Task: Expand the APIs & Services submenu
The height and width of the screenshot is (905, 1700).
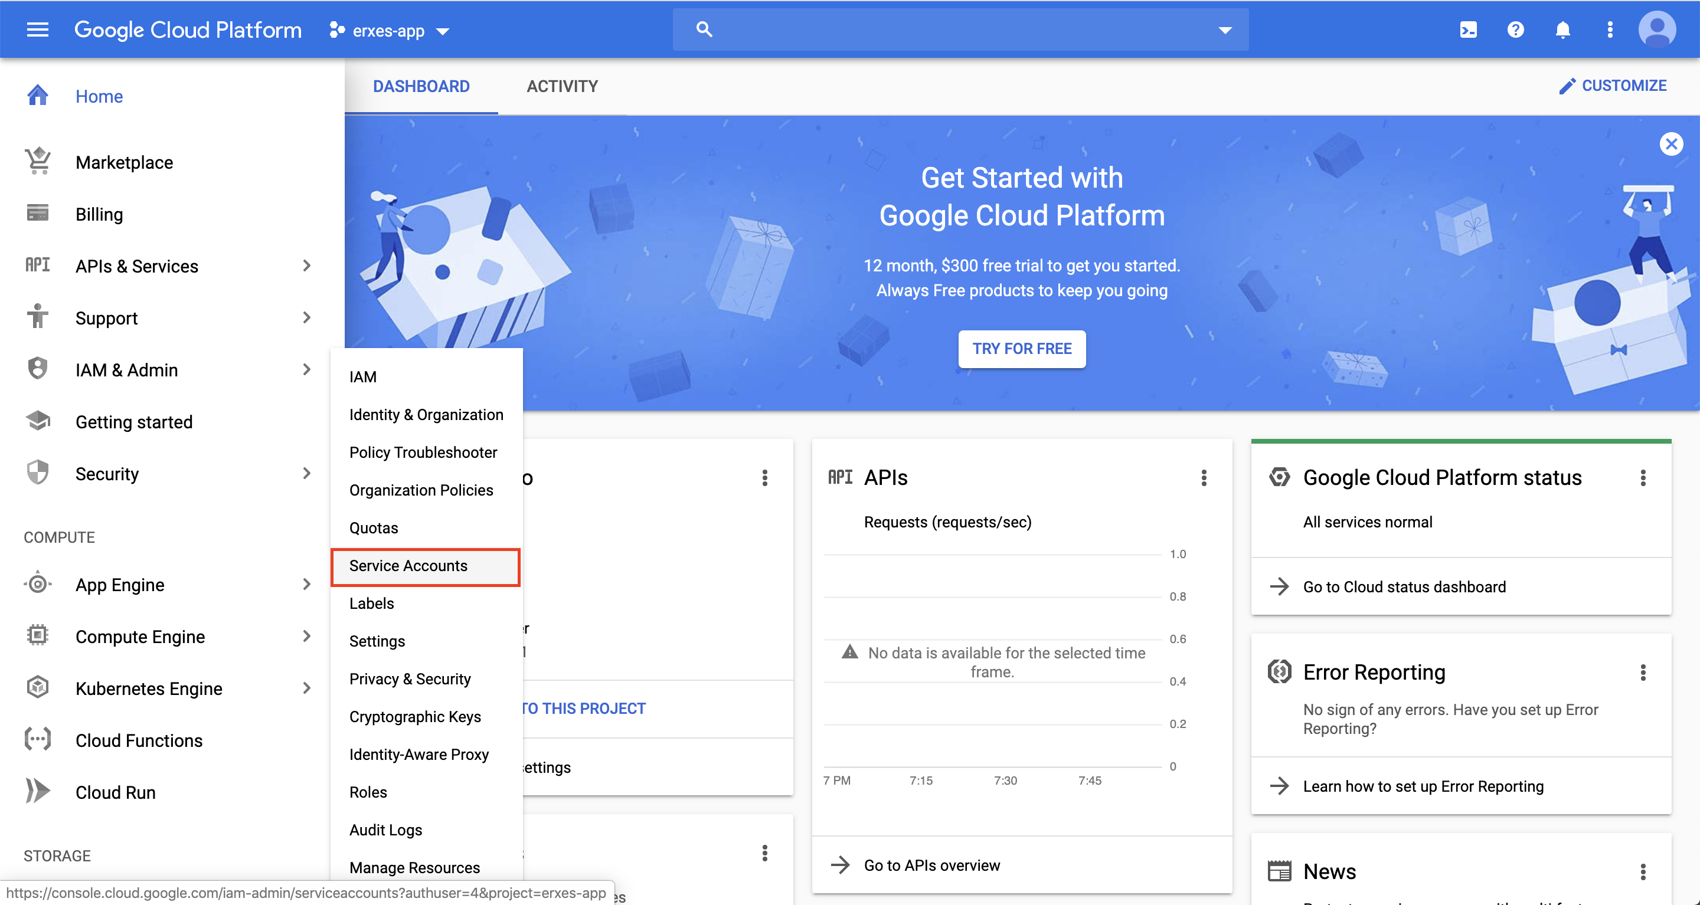Action: [x=306, y=266]
